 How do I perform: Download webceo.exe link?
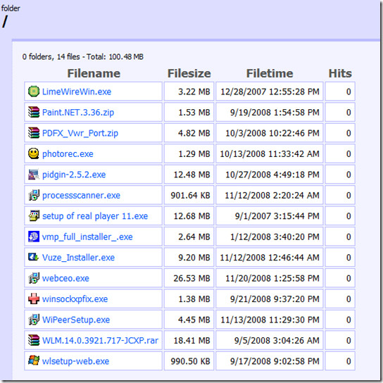coord(65,278)
